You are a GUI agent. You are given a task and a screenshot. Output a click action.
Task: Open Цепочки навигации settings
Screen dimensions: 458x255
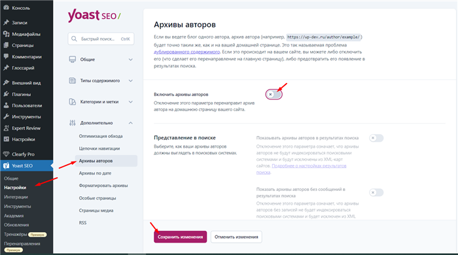pyautogui.click(x=99, y=148)
